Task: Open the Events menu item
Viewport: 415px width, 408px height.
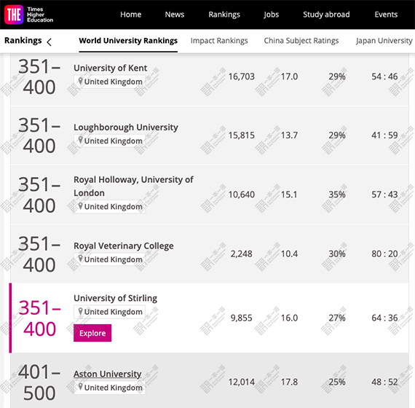Action: coord(386,15)
